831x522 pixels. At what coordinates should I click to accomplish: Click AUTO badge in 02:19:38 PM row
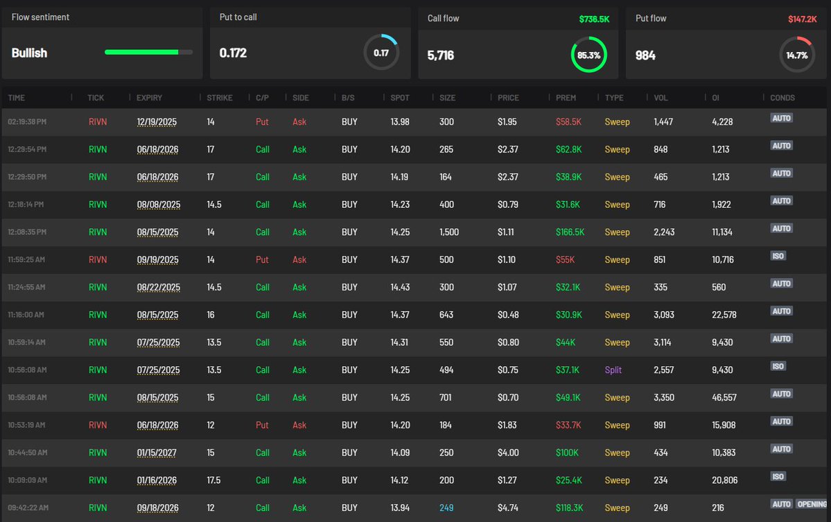coord(781,118)
